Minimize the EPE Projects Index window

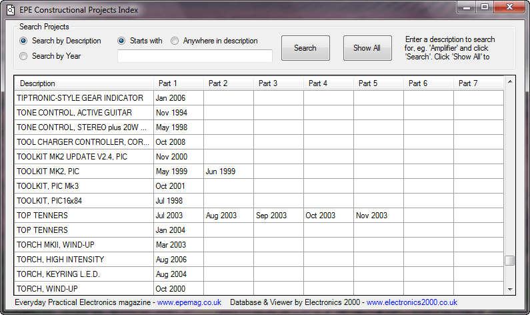[x=467, y=7]
